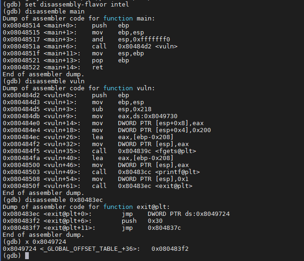Click the 'sub esp,0x218' instruction

tap(122, 109)
